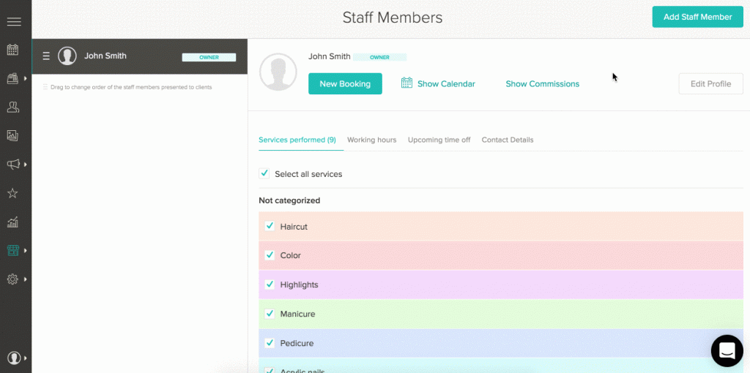Image resolution: width=750 pixels, height=373 pixels.
Task: Open the cash register sidebar icon
Action: coord(13,78)
